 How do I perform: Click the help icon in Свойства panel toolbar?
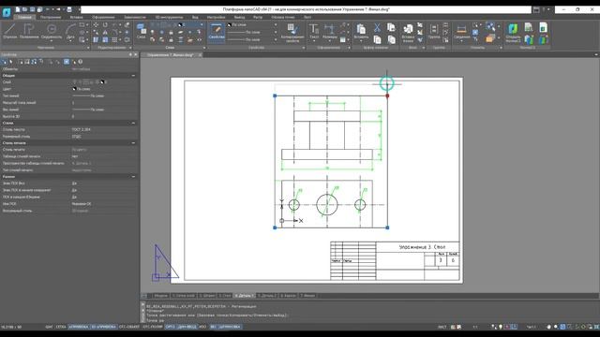[x=81, y=62]
